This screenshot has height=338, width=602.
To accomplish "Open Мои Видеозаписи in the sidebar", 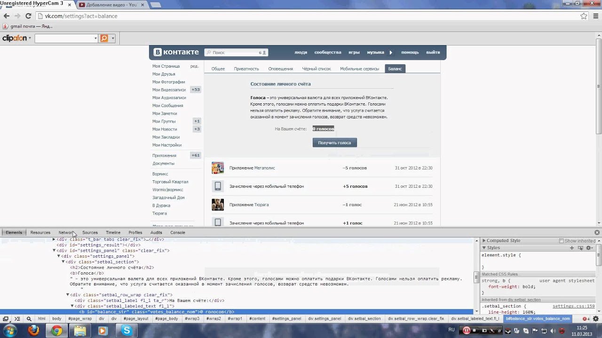I will pos(169,90).
